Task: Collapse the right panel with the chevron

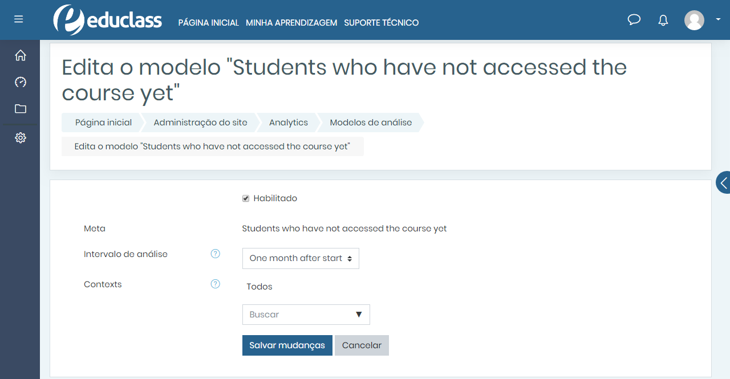Action: coord(723,182)
